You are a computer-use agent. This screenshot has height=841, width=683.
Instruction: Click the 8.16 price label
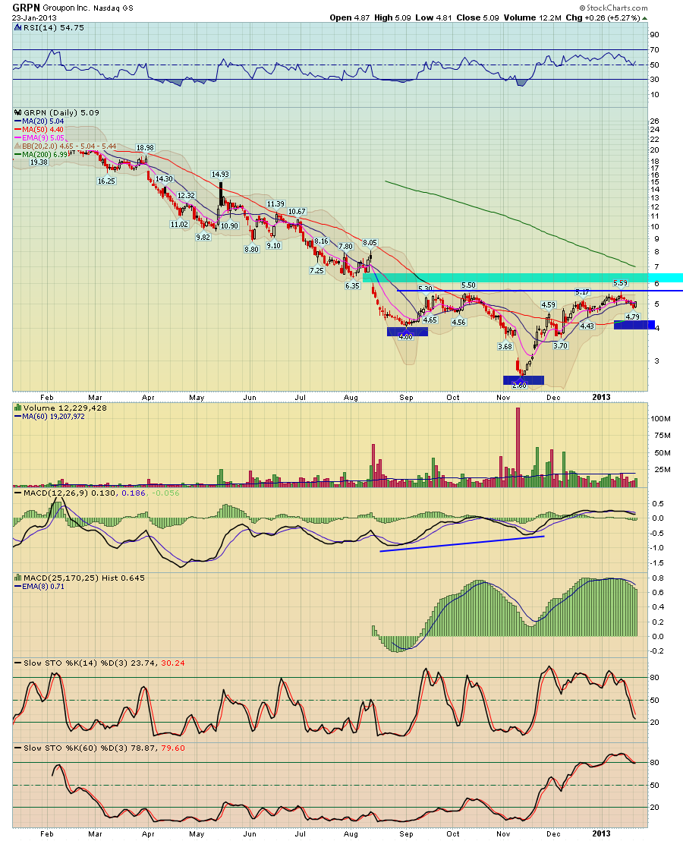point(321,241)
